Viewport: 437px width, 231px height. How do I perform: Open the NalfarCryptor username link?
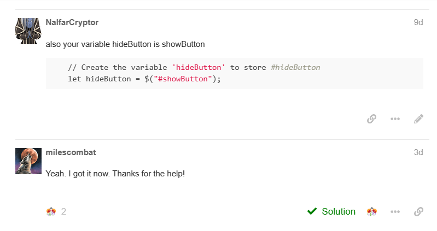pyautogui.click(x=72, y=22)
